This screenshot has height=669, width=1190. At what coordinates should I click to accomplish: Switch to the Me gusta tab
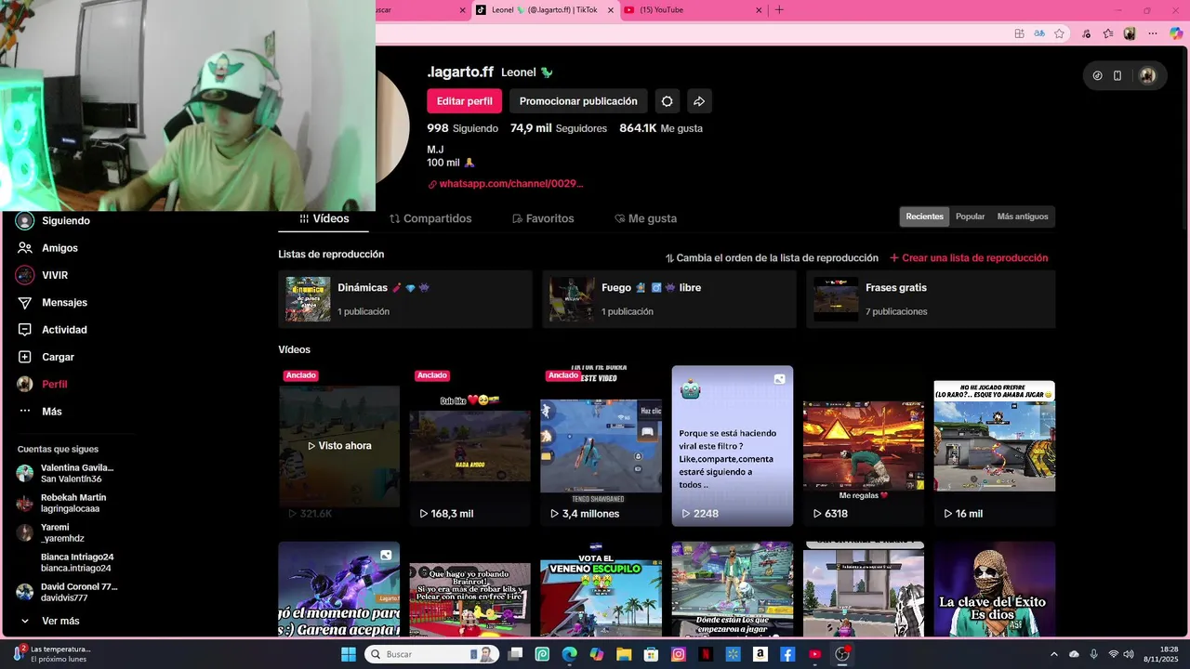click(x=645, y=218)
